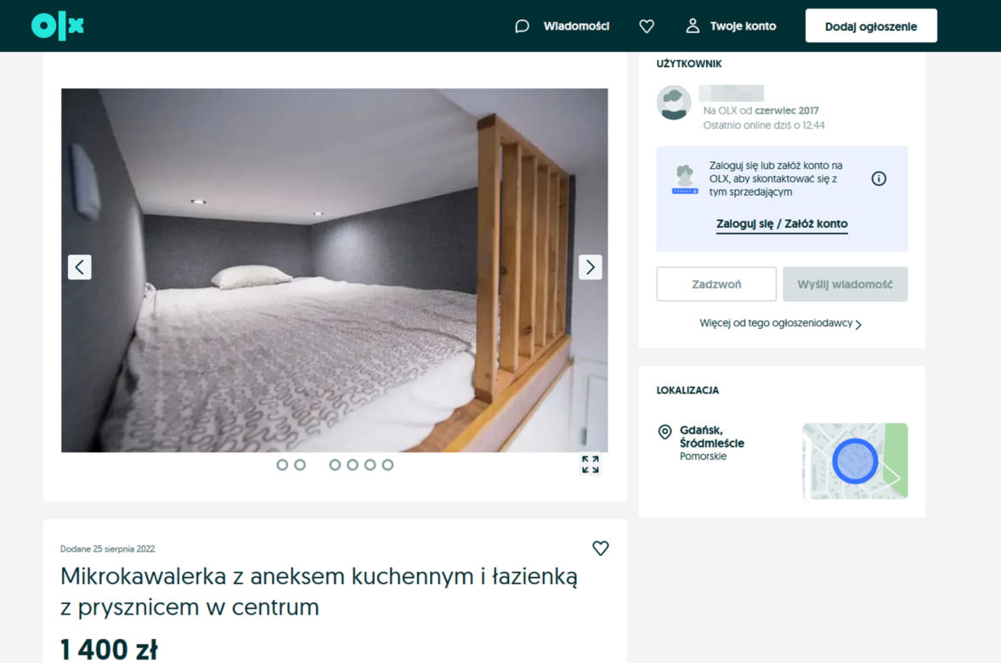Expand the photo to fullscreen

click(591, 464)
